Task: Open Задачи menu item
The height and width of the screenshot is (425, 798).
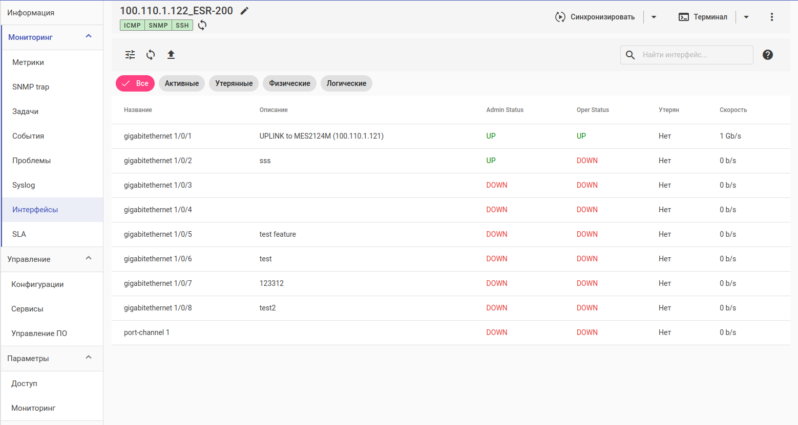Action: point(52,111)
